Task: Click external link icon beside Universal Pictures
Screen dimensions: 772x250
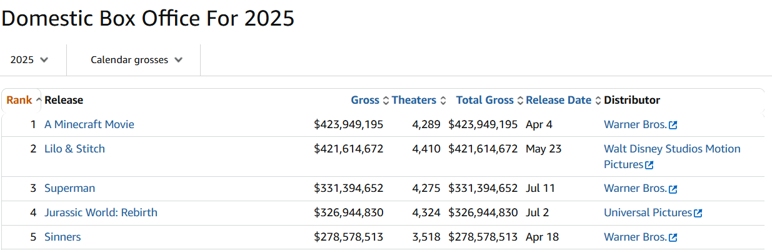Action: click(x=698, y=213)
